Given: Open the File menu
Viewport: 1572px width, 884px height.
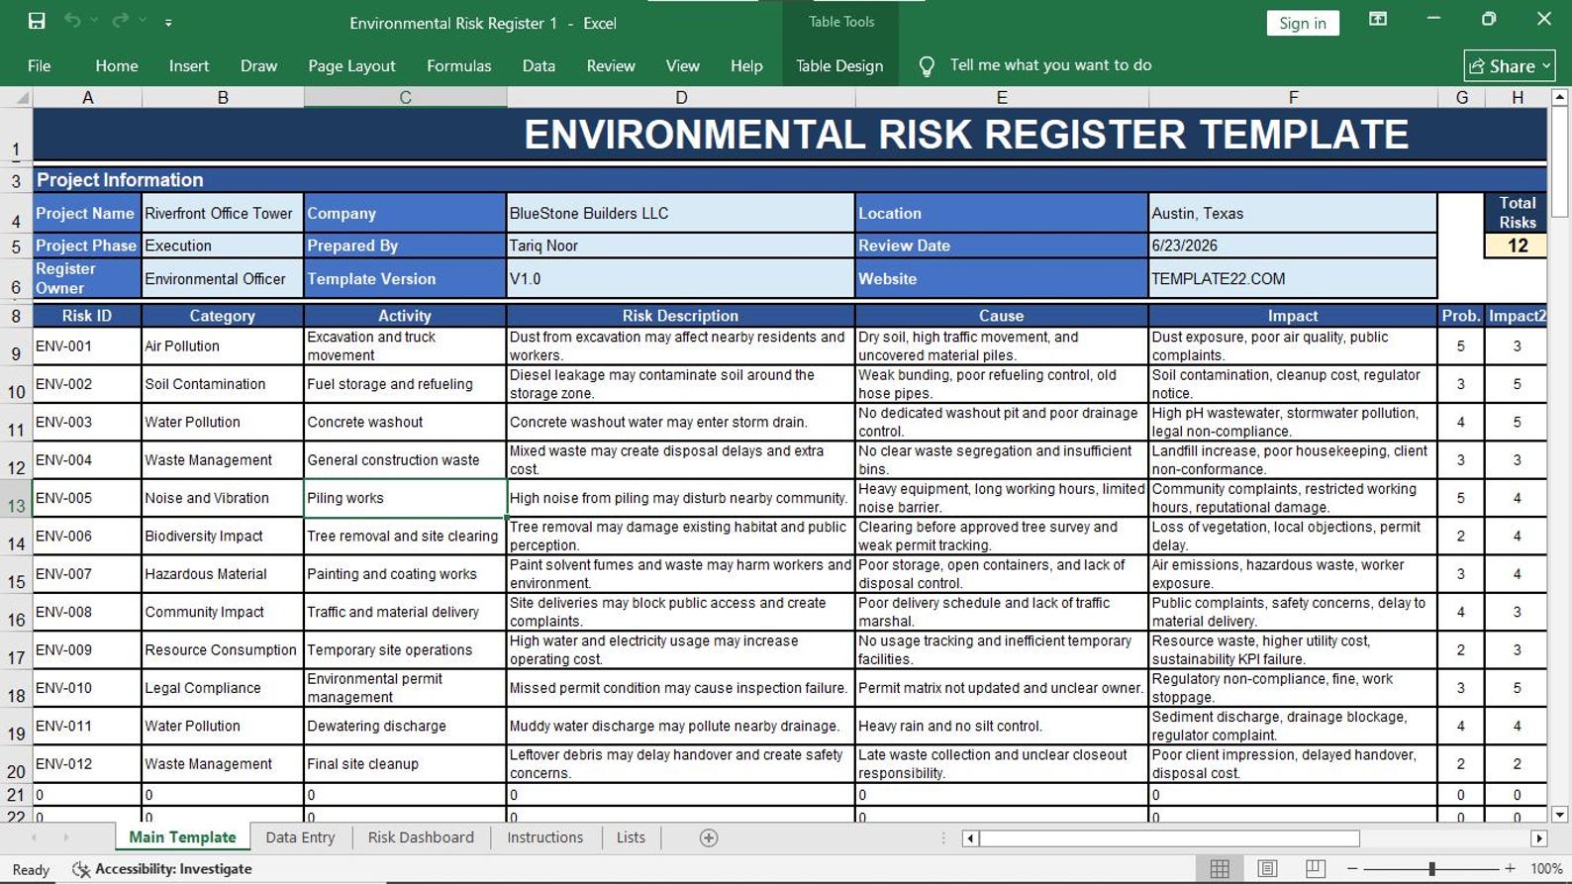Looking at the screenshot, I should pos(40,65).
